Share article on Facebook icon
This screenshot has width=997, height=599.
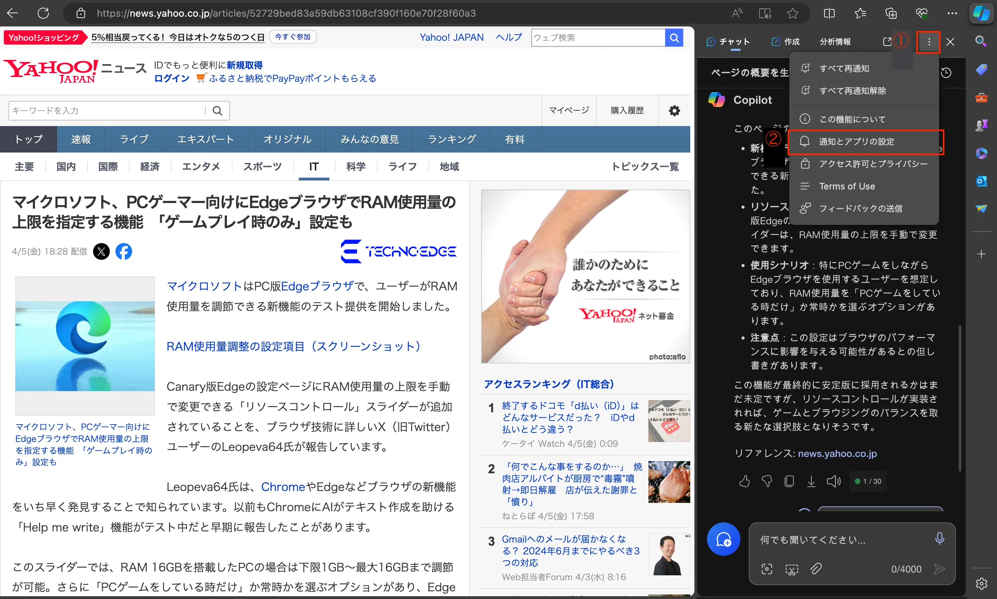(x=124, y=251)
